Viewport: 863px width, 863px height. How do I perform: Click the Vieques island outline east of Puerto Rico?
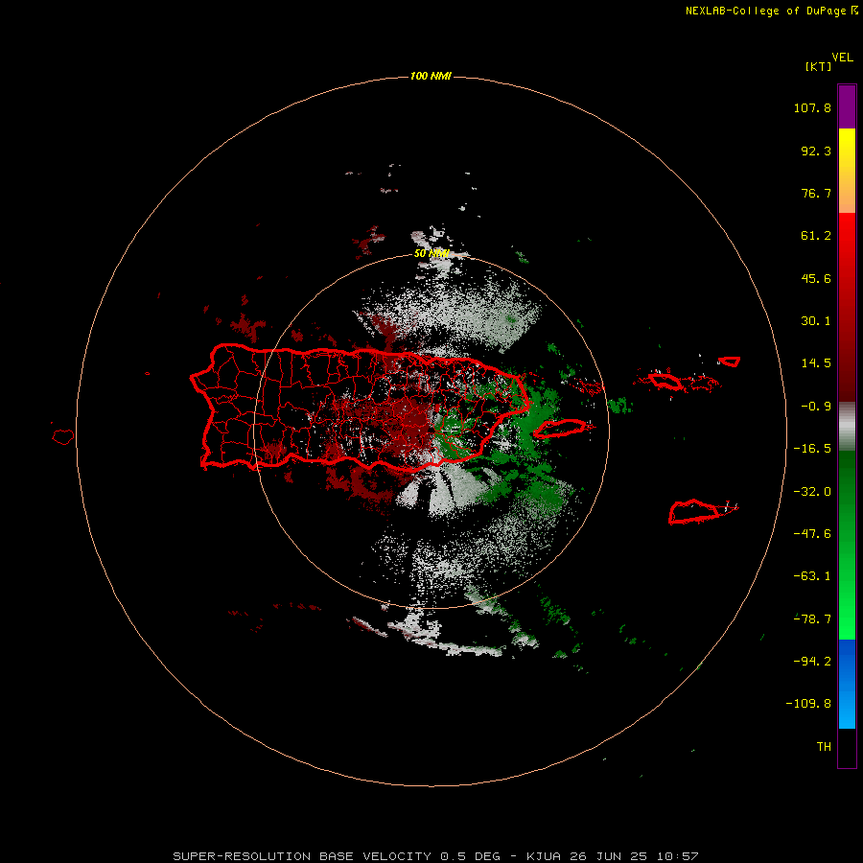point(560,429)
